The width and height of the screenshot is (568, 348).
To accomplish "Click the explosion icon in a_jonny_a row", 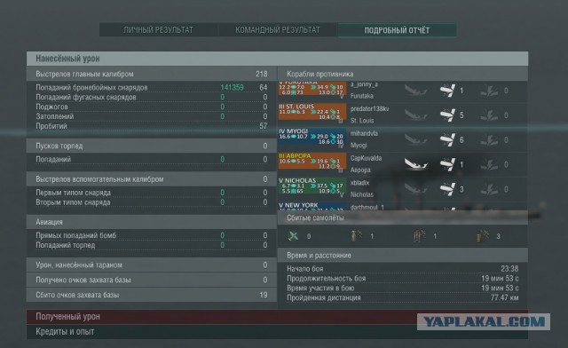I will tap(489, 91).
